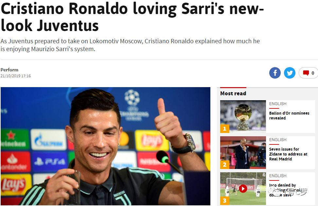Open Ballon d'Or nominees revealed article
The width and height of the screenshot is (318, 206).
(289, 116)
